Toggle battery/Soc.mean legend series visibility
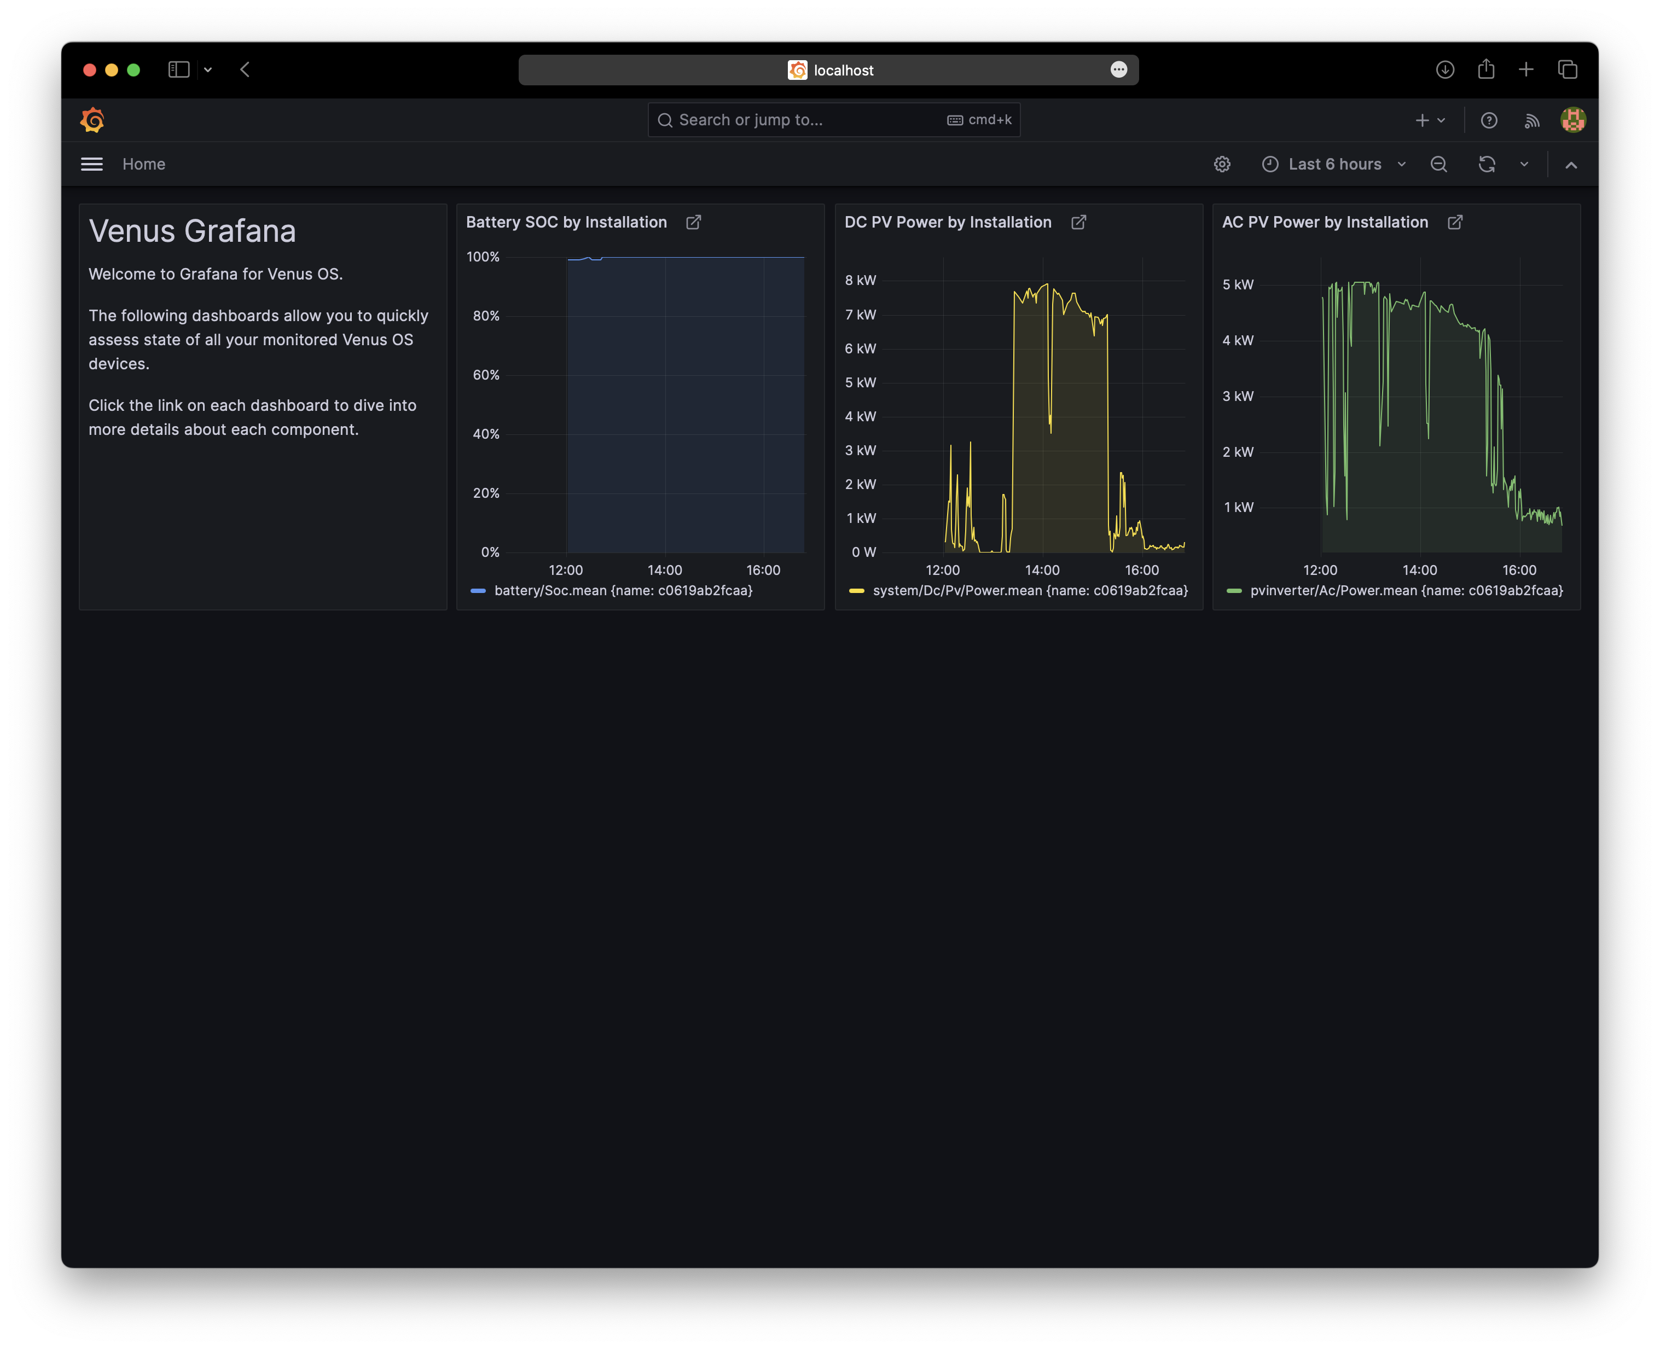This screenshot has height=1349, width=1660. [x=623, y=591]
